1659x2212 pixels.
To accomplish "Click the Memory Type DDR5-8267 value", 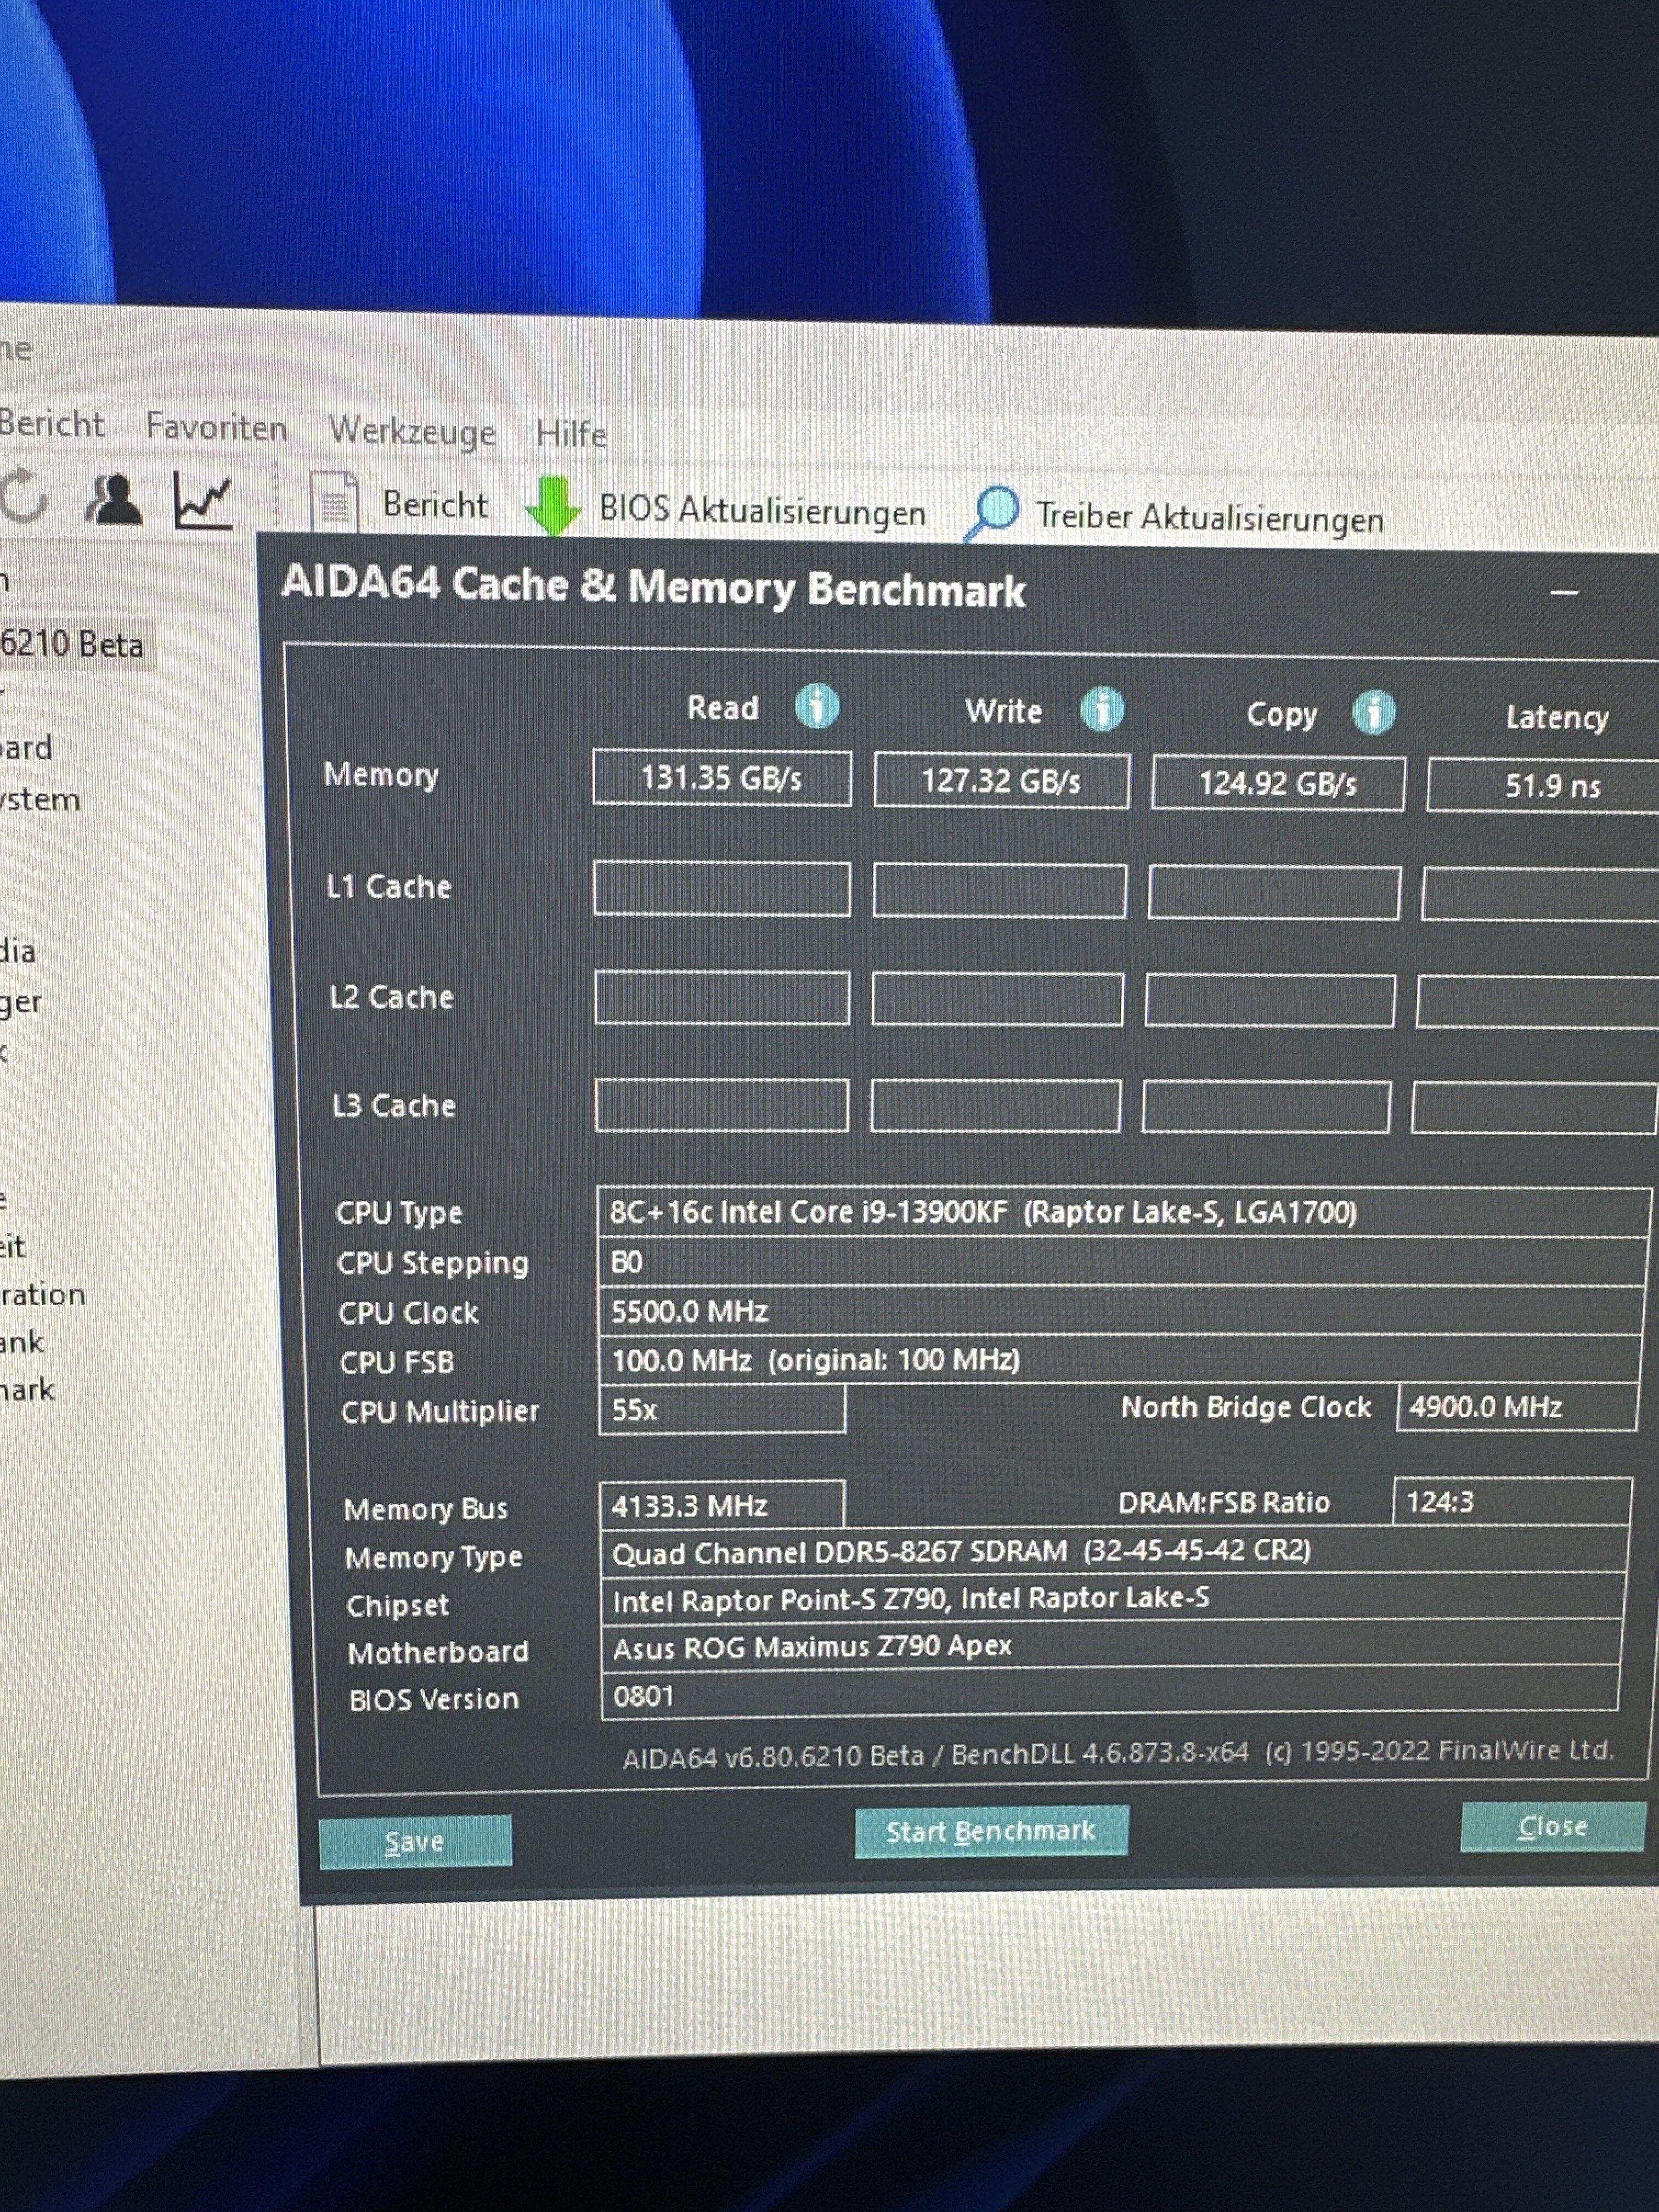I will point(1114,1551).
